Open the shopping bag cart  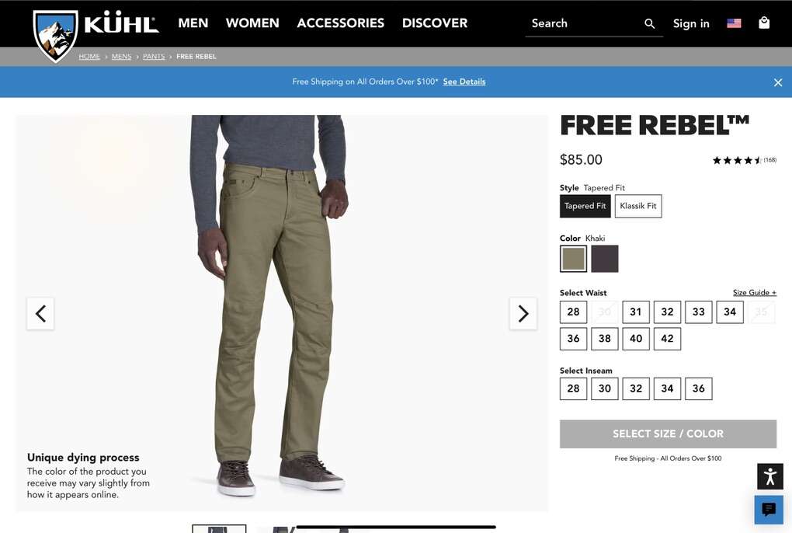[x=764, y=23]
